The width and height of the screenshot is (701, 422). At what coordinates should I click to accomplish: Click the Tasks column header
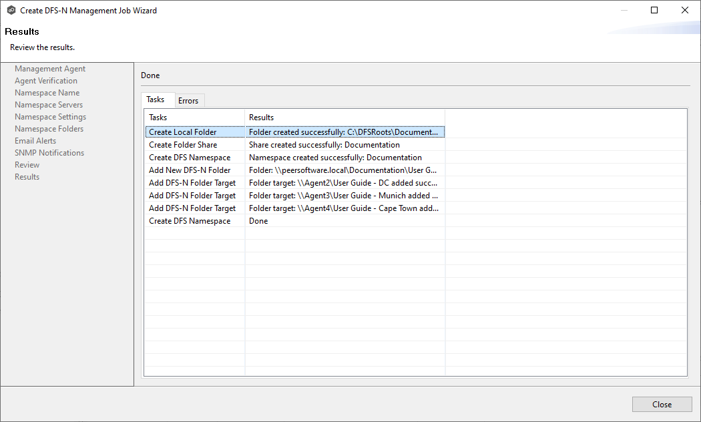pos(194,118)
